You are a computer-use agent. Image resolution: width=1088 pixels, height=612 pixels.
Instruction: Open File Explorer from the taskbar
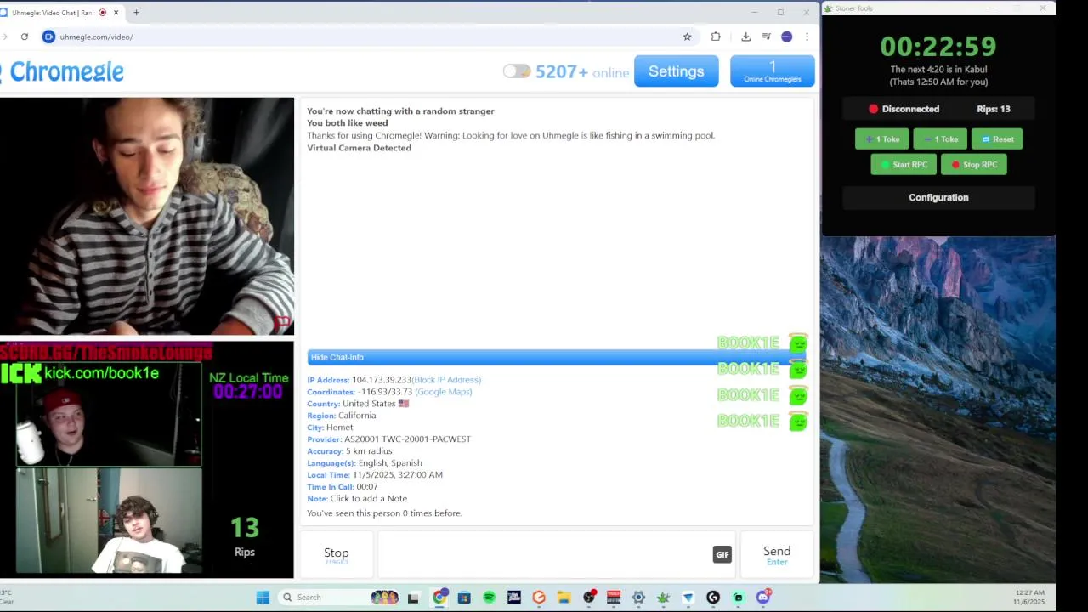pyautogui.click(x=564, y=598)
